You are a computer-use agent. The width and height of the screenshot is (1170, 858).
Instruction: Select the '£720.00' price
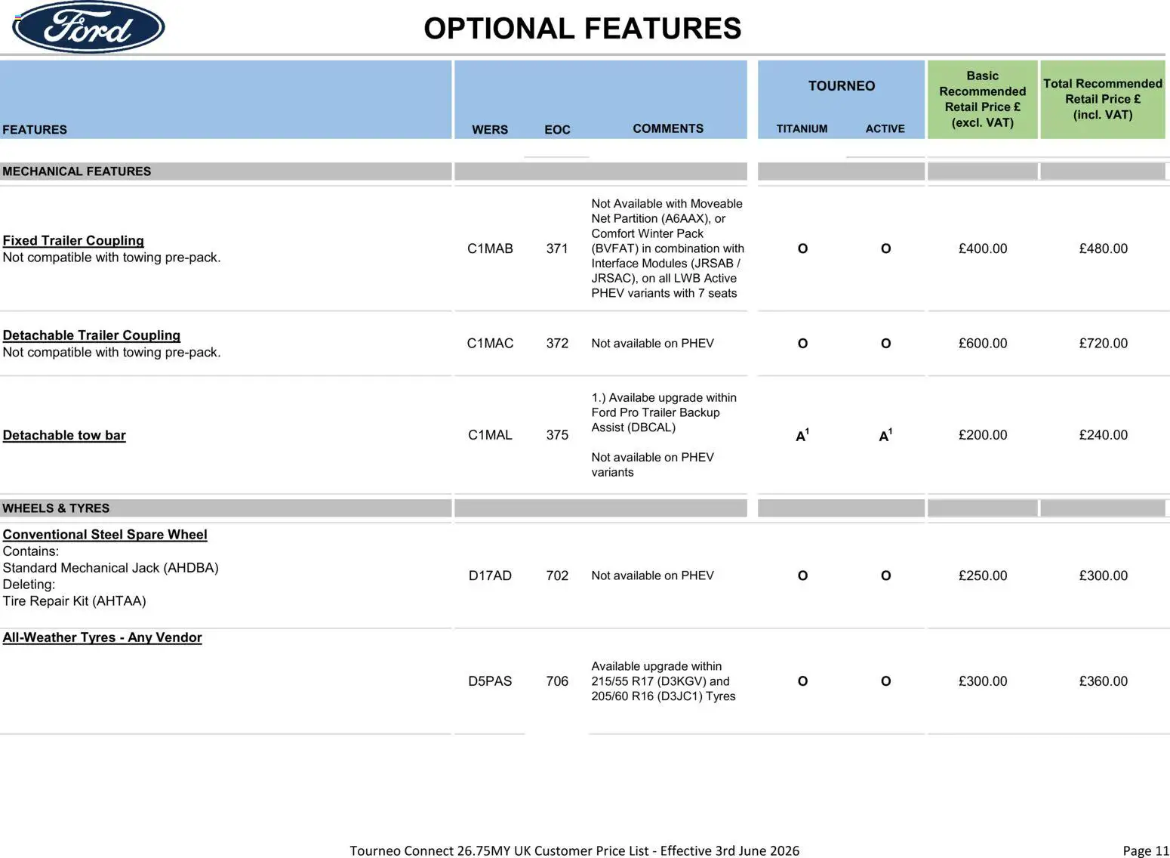coord(1104,343)
